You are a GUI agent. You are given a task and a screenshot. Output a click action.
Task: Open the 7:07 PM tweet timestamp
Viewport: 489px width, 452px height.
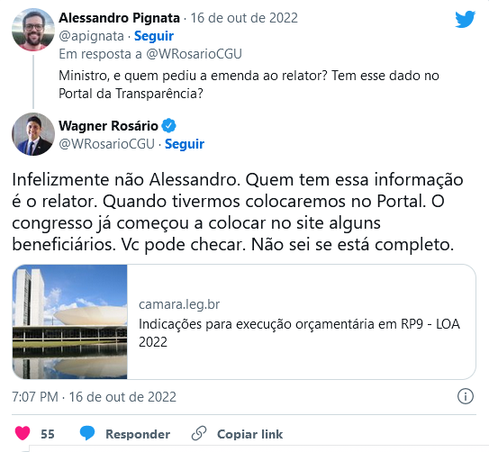[95, 397]
